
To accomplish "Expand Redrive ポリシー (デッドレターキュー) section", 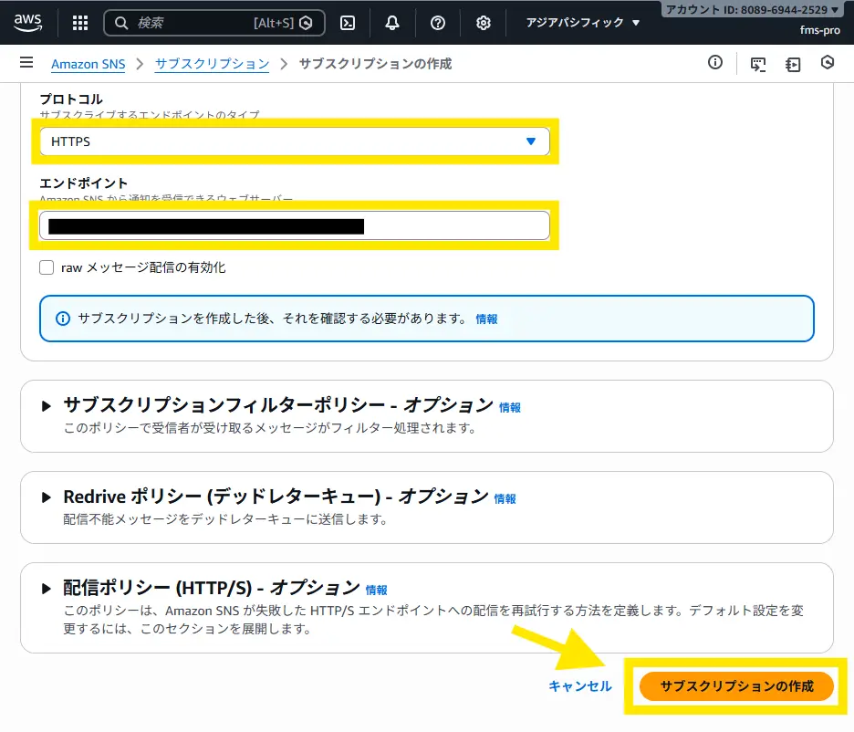I will [x=47, y=497].
